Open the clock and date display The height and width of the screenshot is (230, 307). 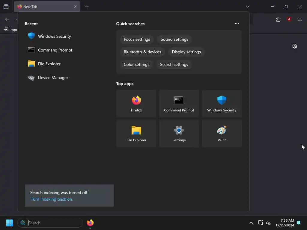click(x=285, y=223)
